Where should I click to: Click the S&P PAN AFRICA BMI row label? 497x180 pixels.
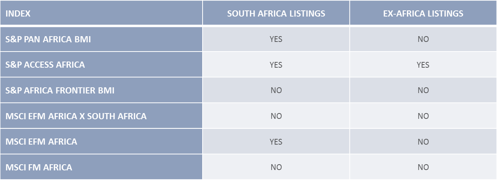click(48, 39)
